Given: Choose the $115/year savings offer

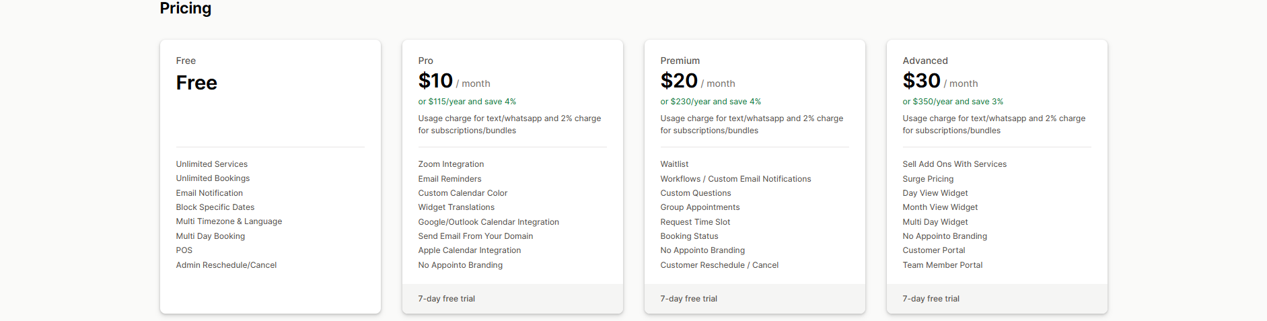Looking at the screenshot, I should click(x=467, y=102).
